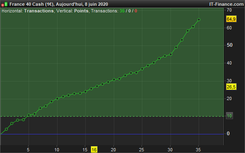Click the yellow 26,5 cursor value label
Image resolution: width=245 pixels, height=153 pixels.
(x=231, y=87)
